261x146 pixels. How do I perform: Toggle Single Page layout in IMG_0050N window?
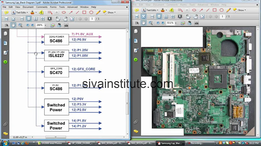pos(159,16)
